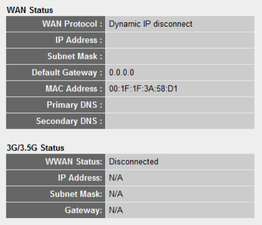Click the IP Address label under WAN Status
The image size is (262, 225).
coord(78,40)
